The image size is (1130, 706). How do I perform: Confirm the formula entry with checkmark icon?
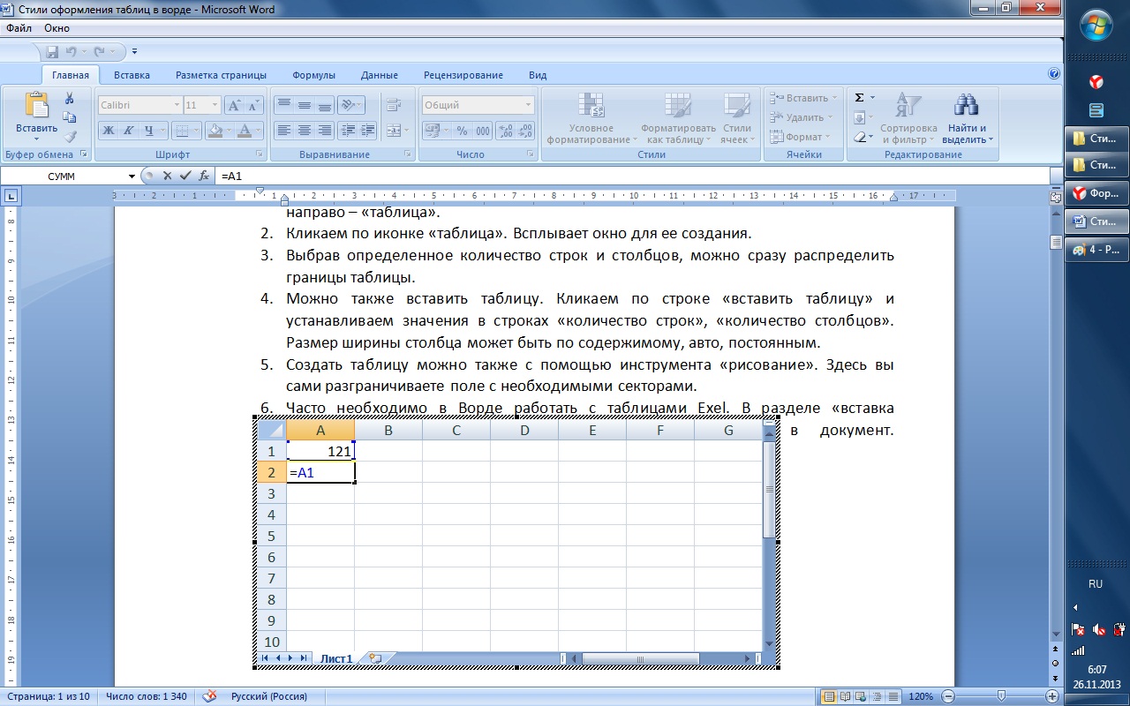(185, 176)
